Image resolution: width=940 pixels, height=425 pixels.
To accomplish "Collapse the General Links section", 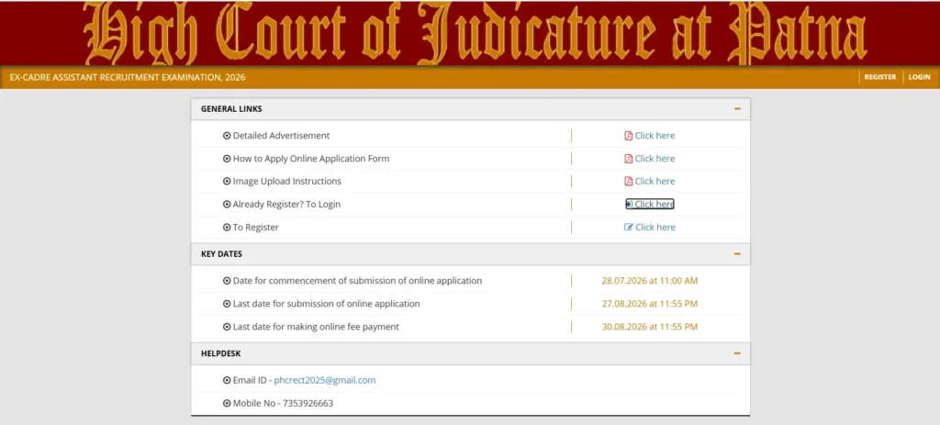I will [x=737, y=109].
